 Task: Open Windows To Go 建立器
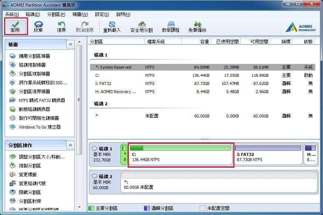click(x=35, y=127)
